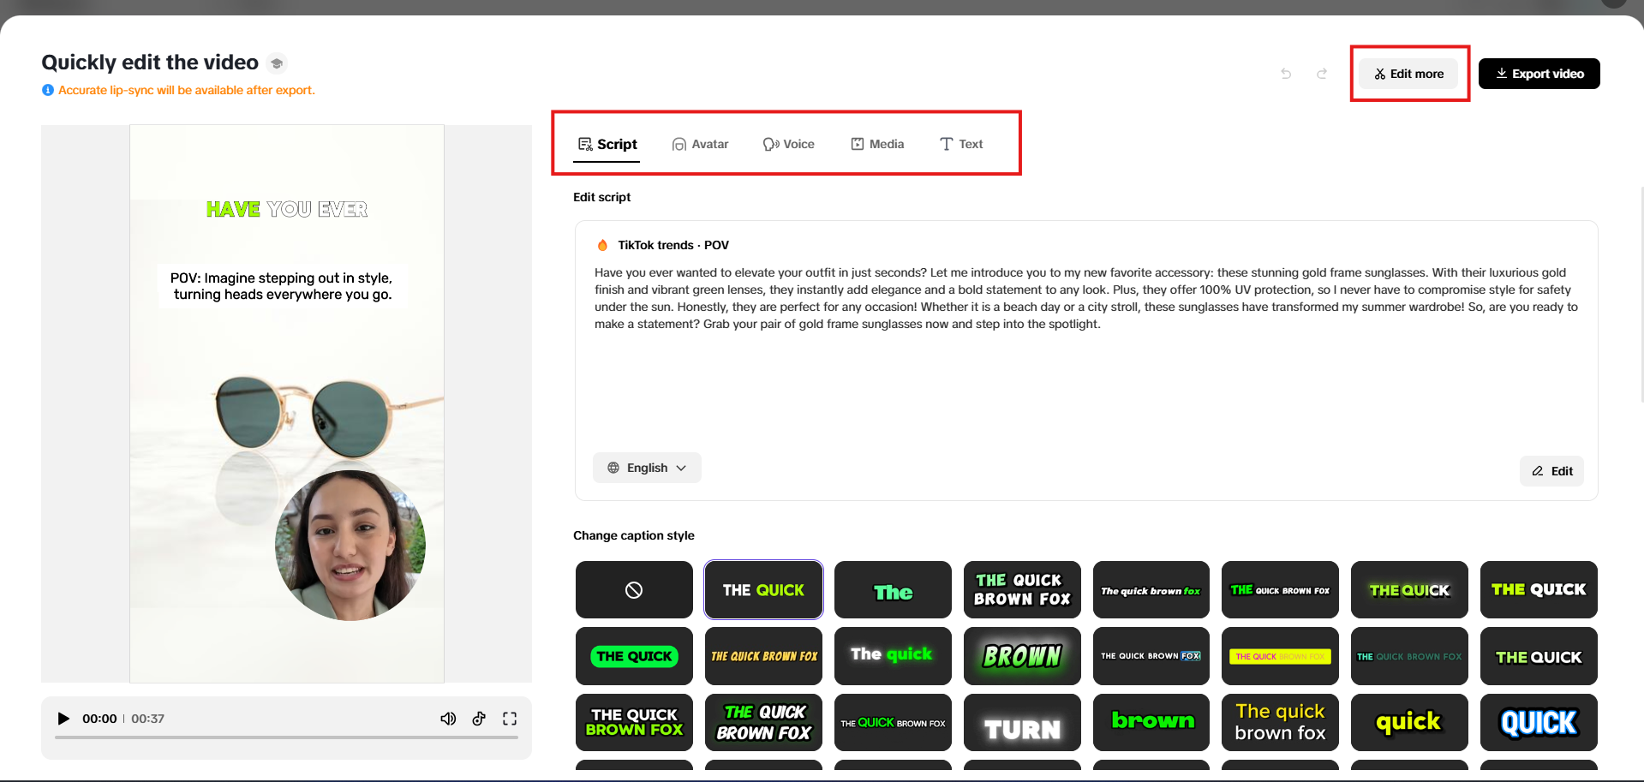Click on the video progress bar
This screenshot has height=782, width=1644.
click(x=287, y=738)
